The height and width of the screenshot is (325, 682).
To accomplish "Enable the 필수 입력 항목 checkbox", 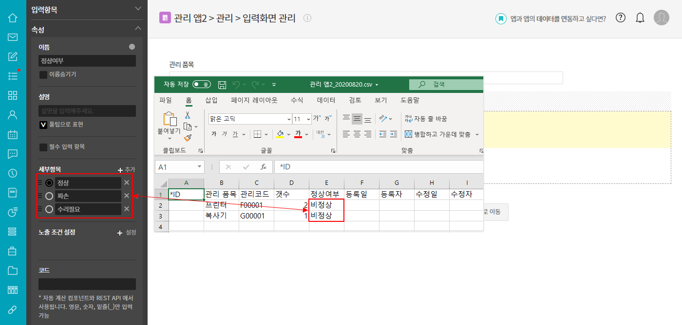I will (43, 147).
